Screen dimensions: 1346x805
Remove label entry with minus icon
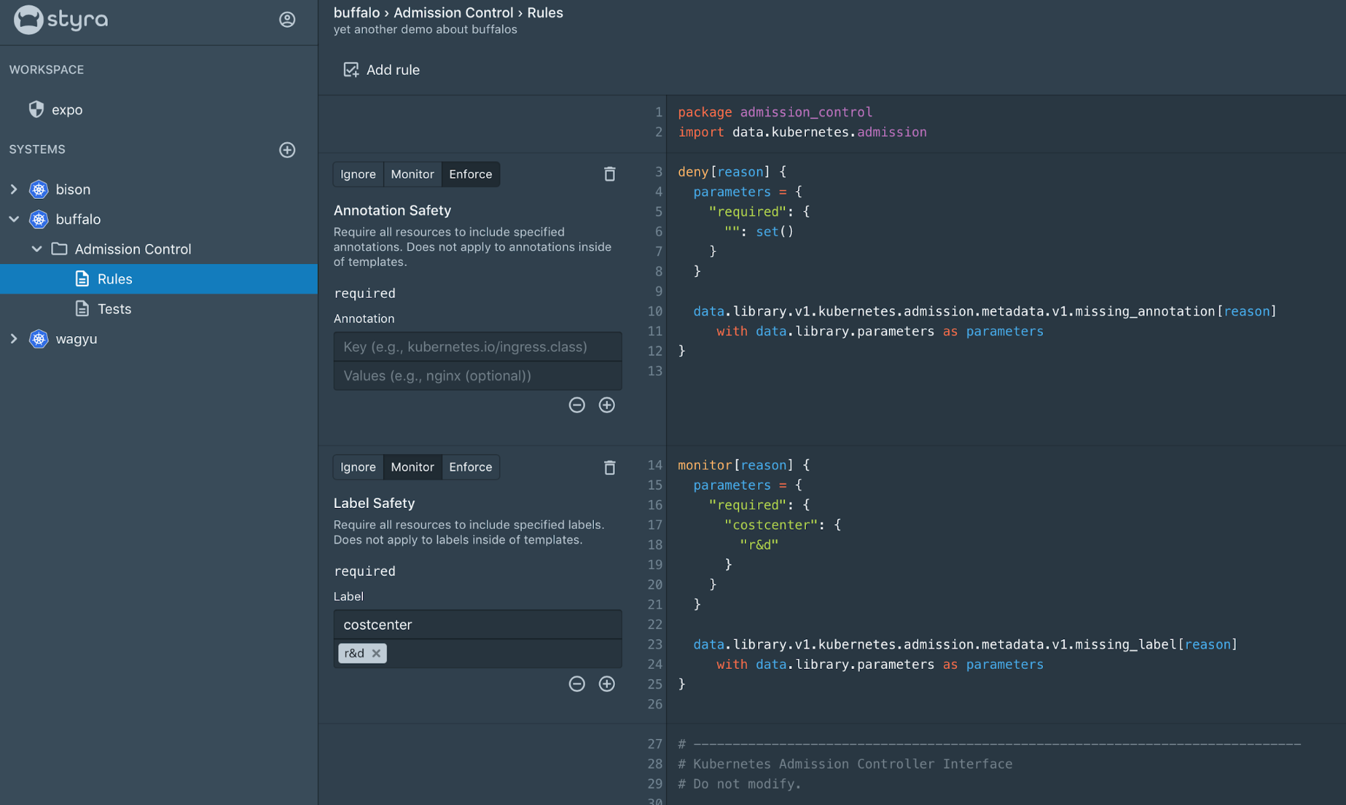(576, 684)
